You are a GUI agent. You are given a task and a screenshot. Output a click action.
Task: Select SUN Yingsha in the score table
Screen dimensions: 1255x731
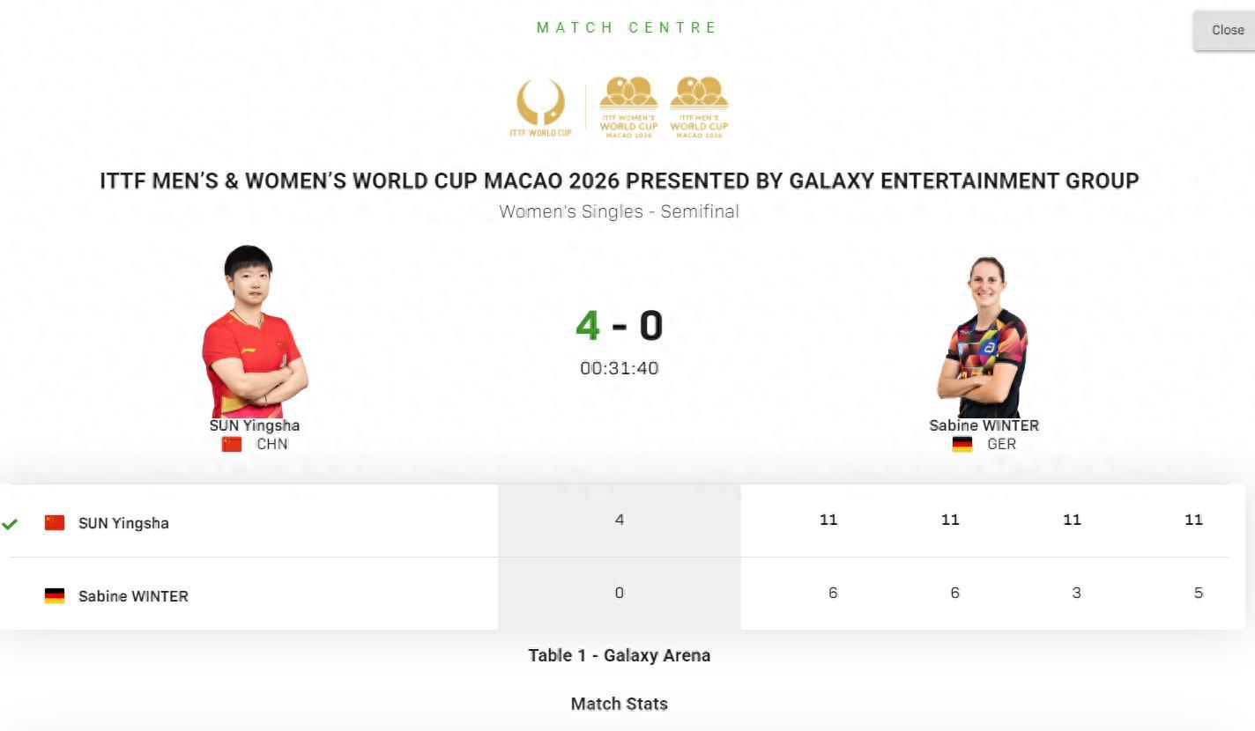[123, 523]
